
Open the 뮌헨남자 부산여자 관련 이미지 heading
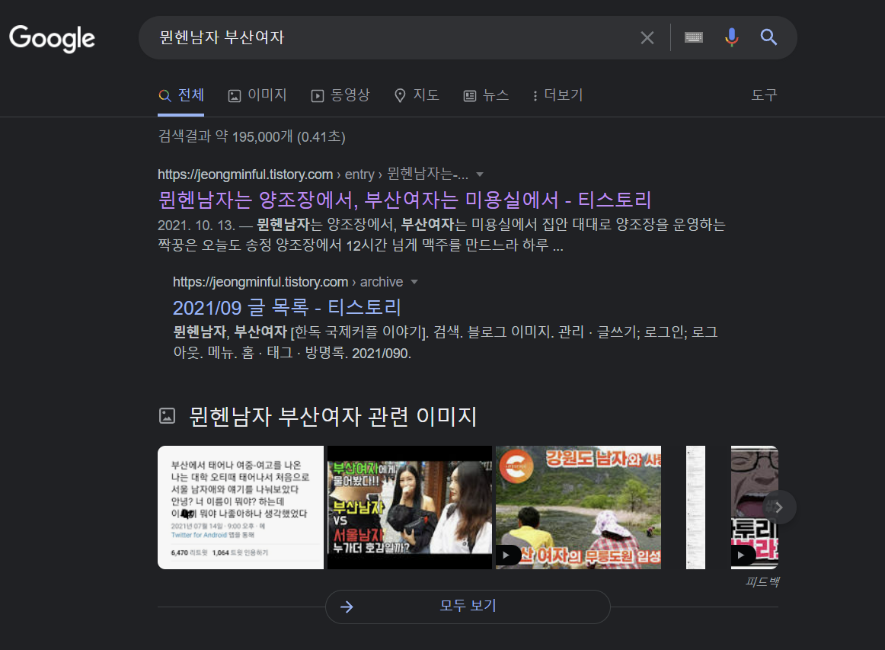pyautogui.click(x=332, y=417)
